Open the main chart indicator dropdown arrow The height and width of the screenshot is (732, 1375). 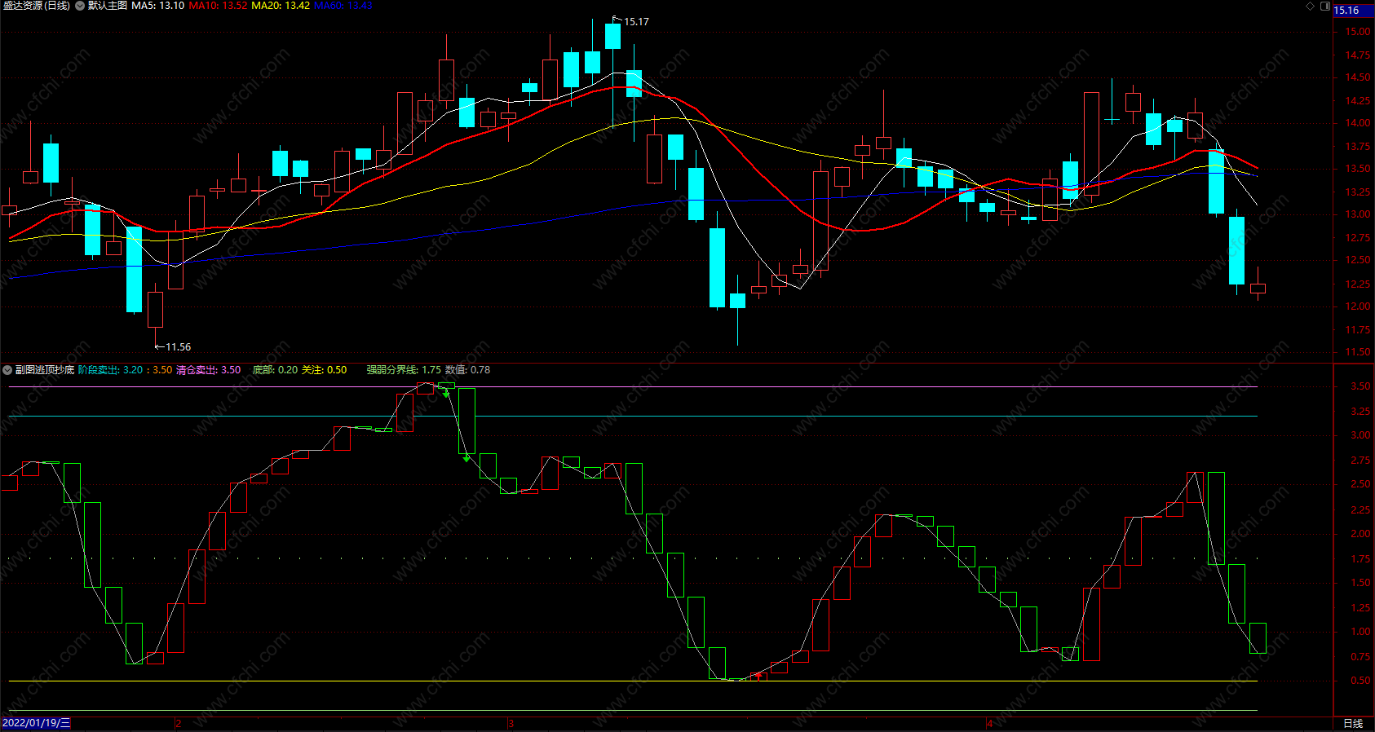(x=80, y=6)
